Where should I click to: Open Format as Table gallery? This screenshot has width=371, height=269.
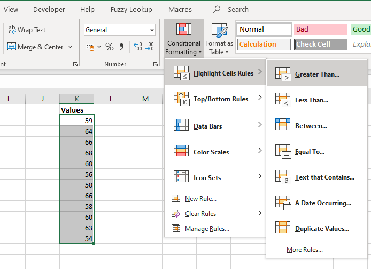click(219, 39)
